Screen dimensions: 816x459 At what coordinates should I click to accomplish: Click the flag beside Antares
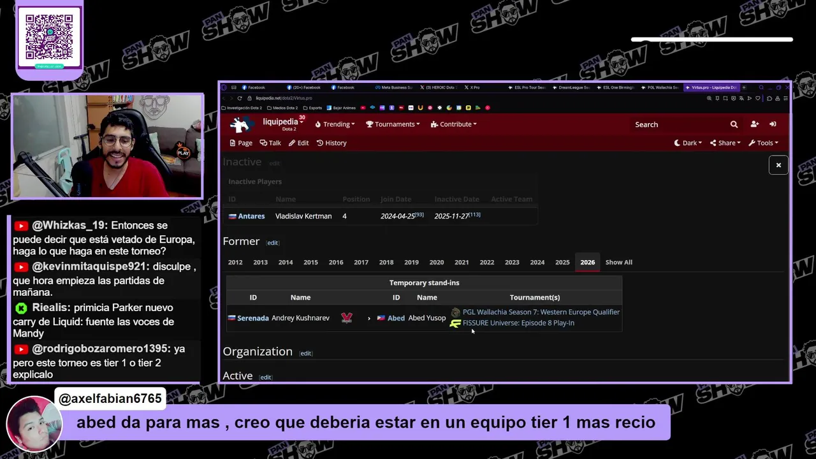[x=232, y=217]
